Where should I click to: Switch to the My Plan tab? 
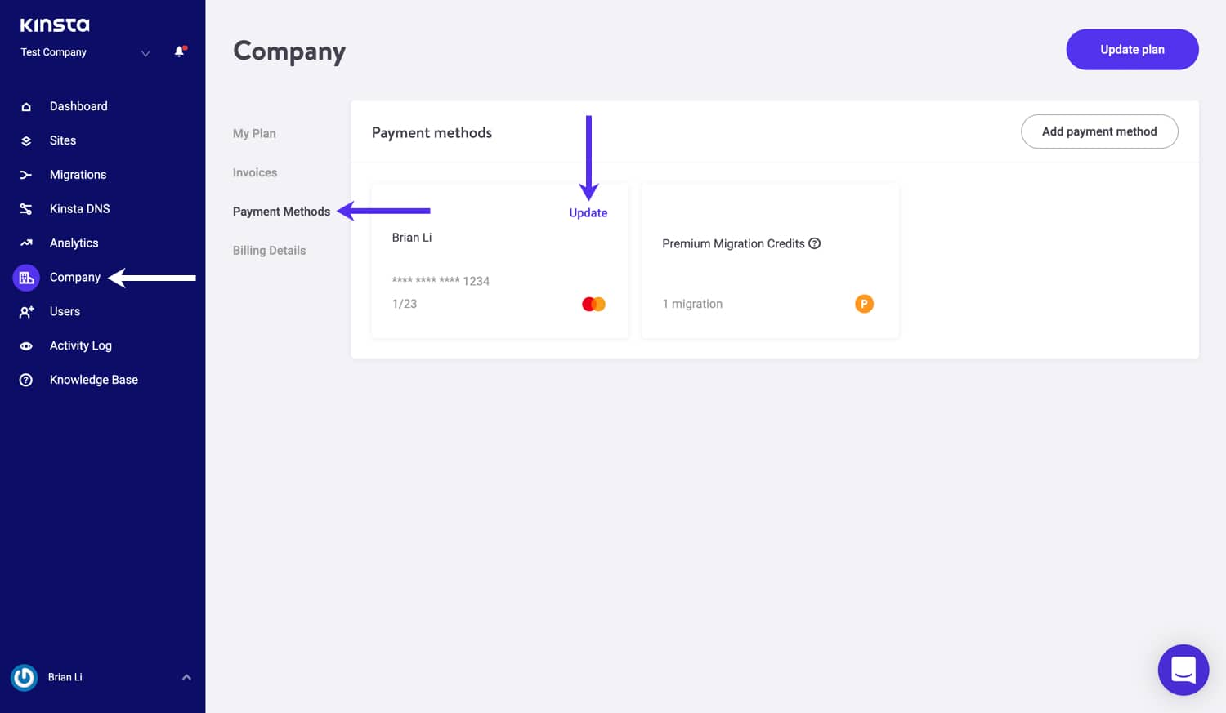pos(254,134)
